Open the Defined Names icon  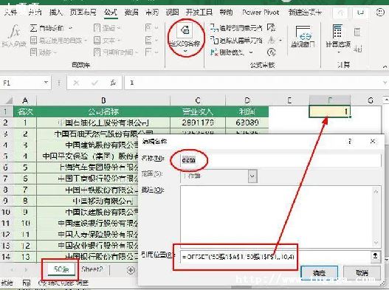click(x=185, y=30)
